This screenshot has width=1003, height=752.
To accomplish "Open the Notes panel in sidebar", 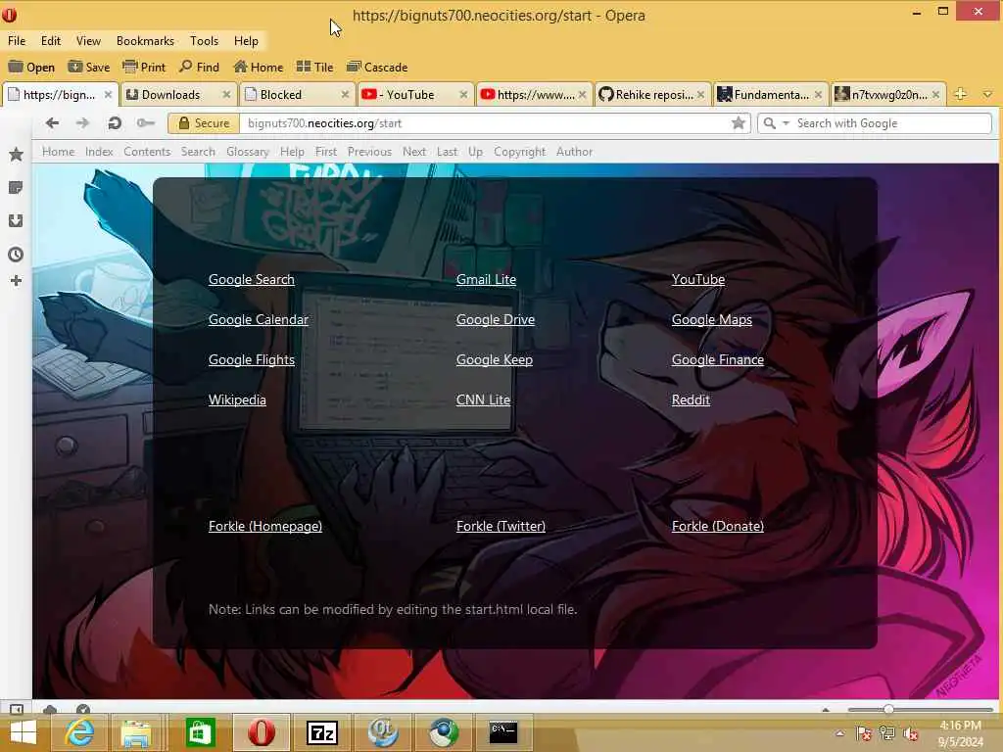I will pos(16,187).
